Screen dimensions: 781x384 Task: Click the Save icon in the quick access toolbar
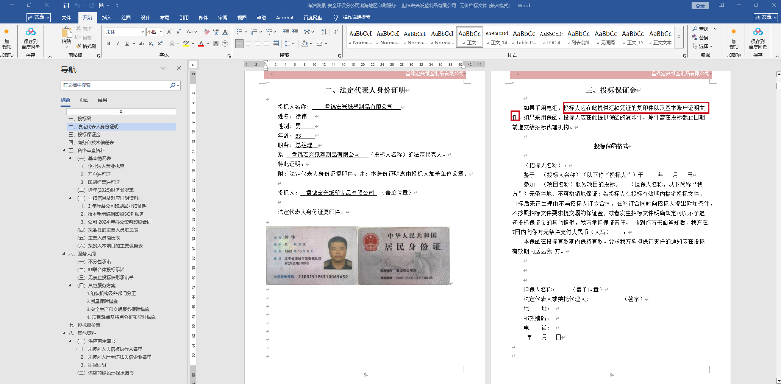(66, 6)
